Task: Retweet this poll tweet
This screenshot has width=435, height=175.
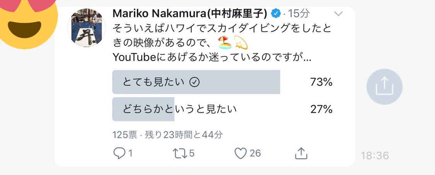Action: pos(178,153)
